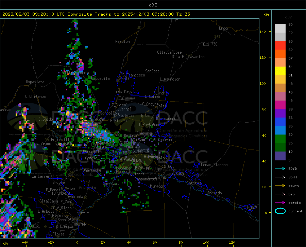Screen dimensions: 306x247
Task: Click the light gray 80 dBZ color swatch
Action: 280,29
